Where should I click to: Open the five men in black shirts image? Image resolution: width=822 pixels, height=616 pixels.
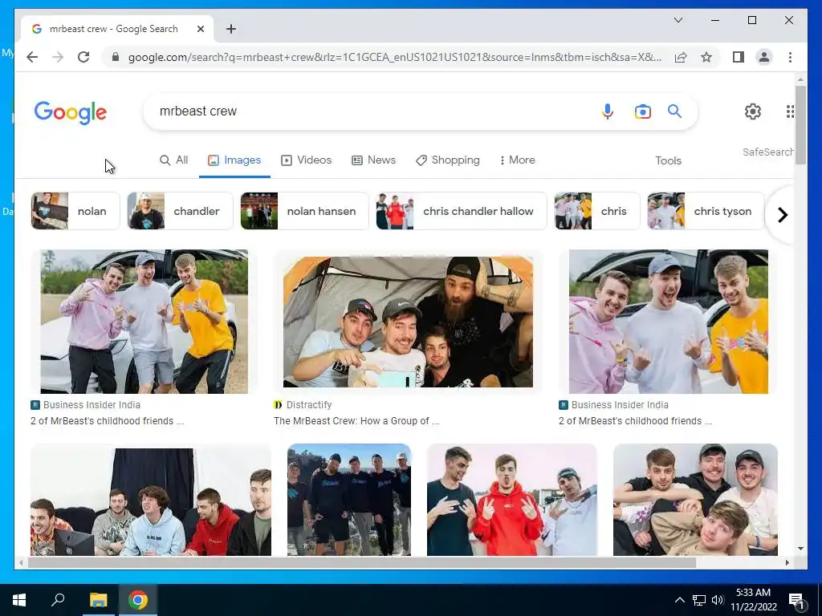(349, 500)
